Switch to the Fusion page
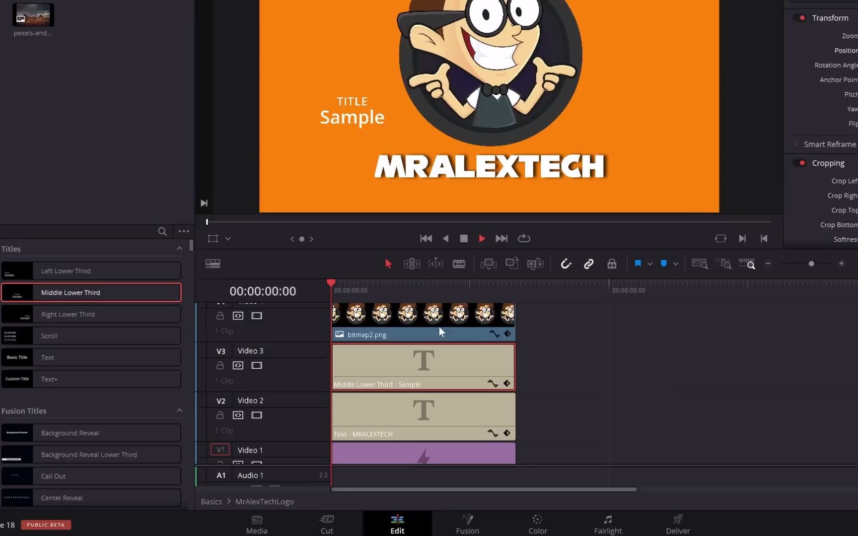The width and height of the screenshot is (858, 536). pos(468,524)
